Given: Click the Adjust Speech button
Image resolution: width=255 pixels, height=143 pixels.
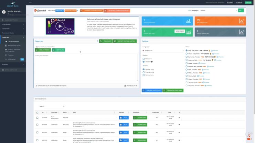Looking at the screenshot, I should (x=43, y=50).
